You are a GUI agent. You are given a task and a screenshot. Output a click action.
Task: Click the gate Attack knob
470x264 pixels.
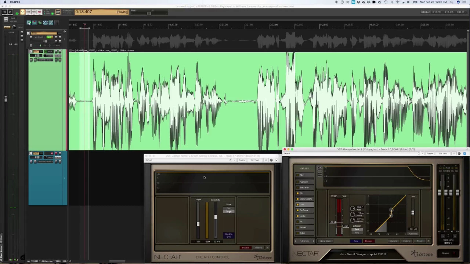(x=352, y=214)
